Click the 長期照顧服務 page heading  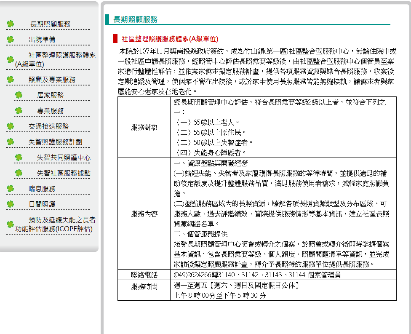(135, 19)
